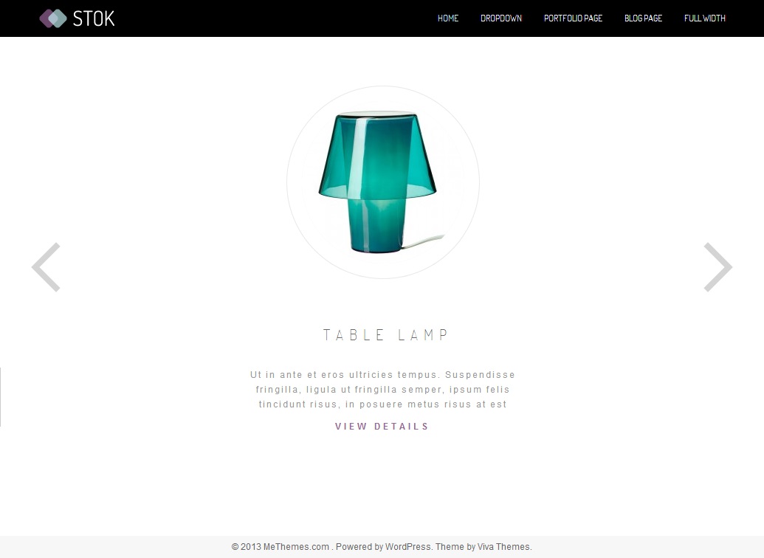Open the WordPress footer link

click(407, 547)
